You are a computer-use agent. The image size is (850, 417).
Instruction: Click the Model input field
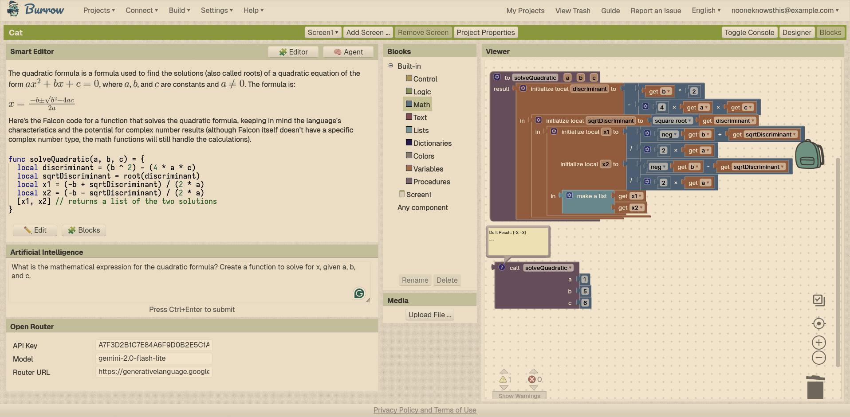[153, 359]
